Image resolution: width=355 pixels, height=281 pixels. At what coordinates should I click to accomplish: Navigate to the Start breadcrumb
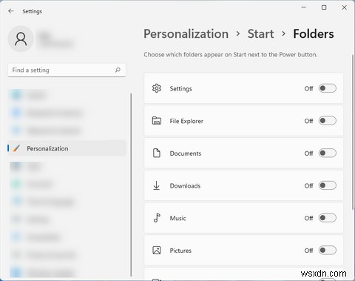[260, 34]
